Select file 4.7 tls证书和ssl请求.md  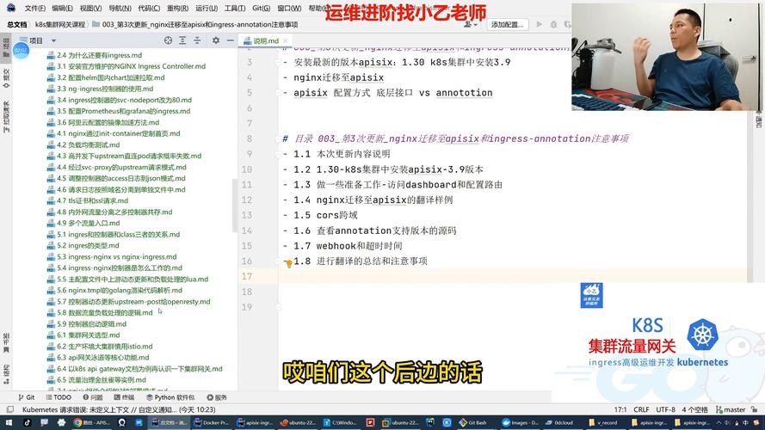coord(92,201)
